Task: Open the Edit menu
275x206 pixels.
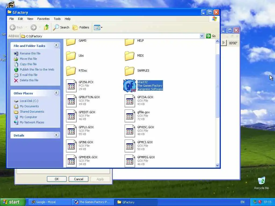Action: tap(20, 19)
